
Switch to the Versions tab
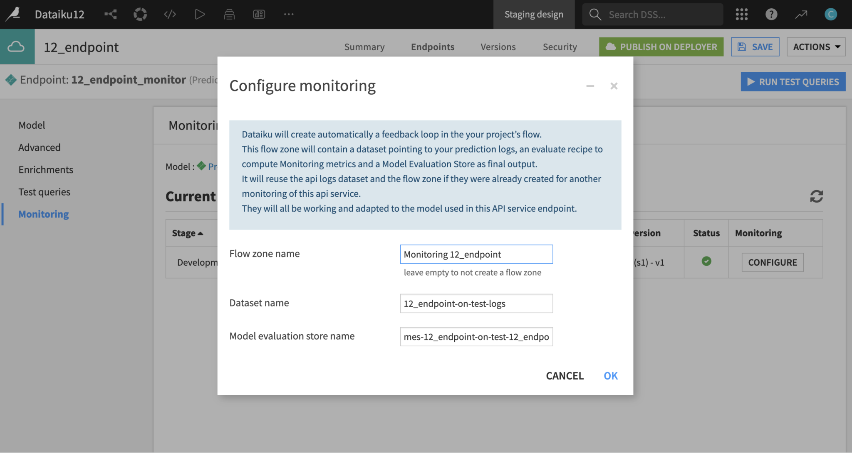click(x=498, y=47)
